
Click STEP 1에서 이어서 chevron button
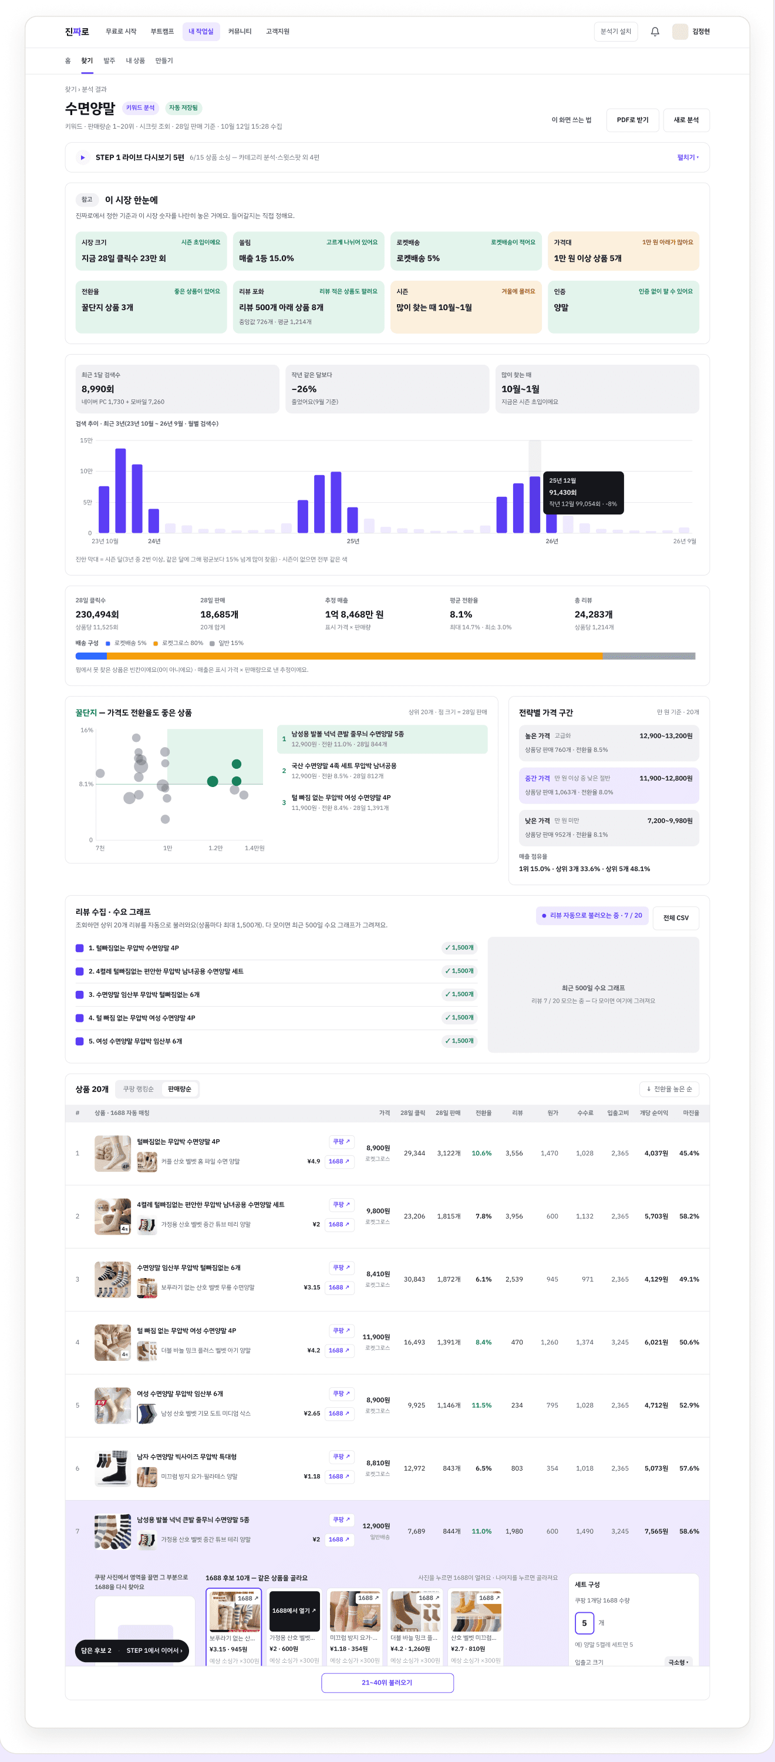tap(154, 1650)
